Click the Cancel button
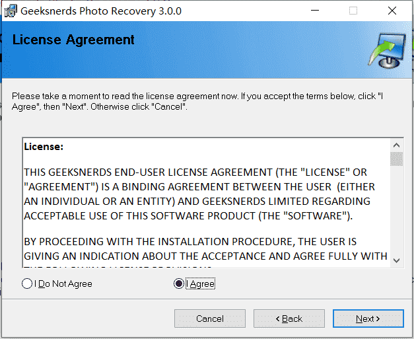 pyautogui.click(x=210, y=319)
